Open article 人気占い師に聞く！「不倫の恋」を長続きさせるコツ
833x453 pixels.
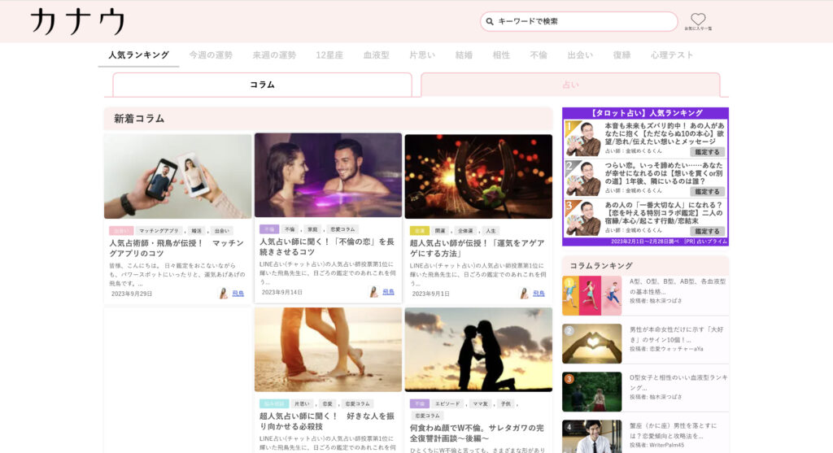(x=327, y=246)
